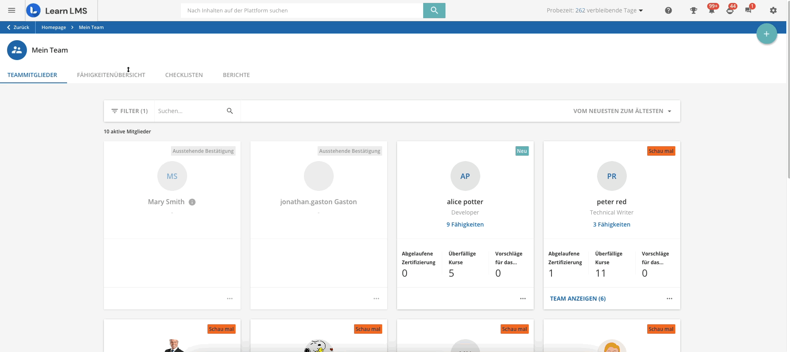Click Team anzeigen (6) link

pos(578,299)
